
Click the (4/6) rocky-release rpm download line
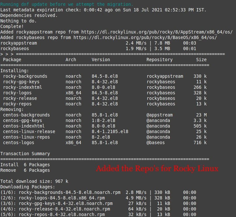(x=98, y=209)
